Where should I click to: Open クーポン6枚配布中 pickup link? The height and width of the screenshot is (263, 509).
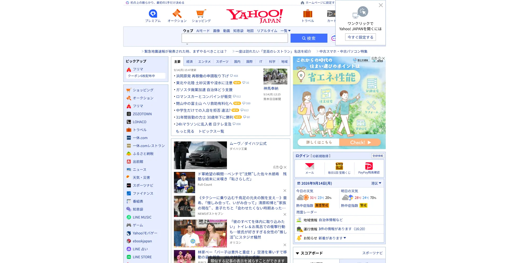pyautogui.click(x=146, y=76)
